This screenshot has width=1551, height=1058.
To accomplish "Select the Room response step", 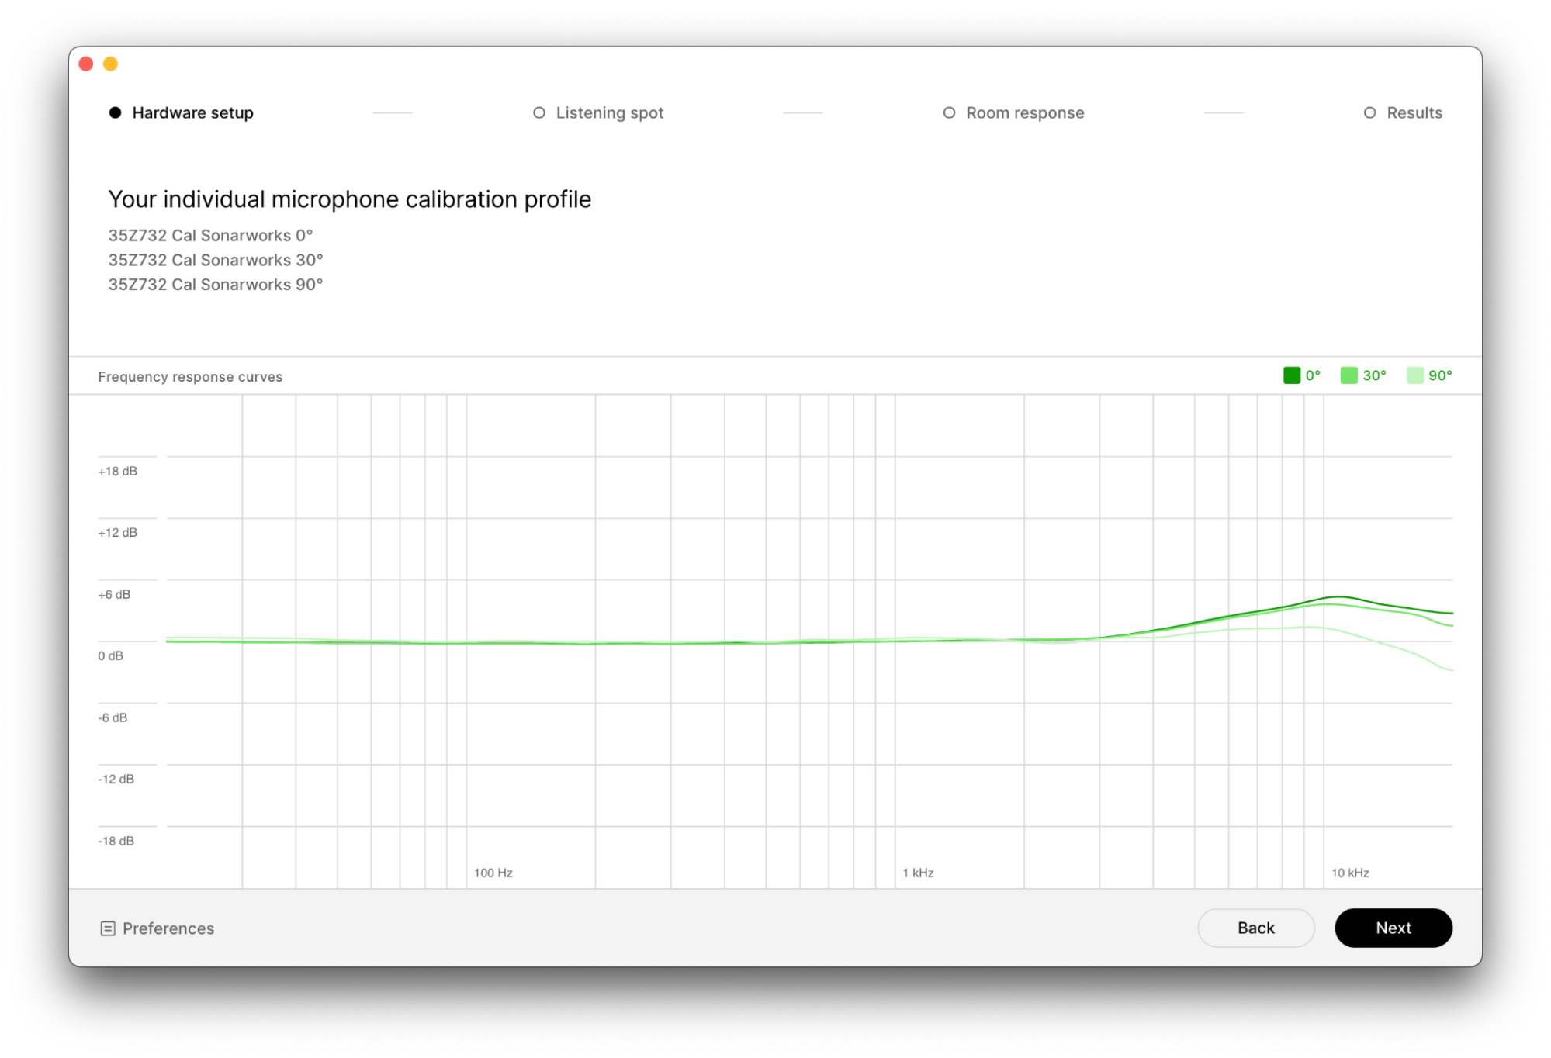I will click(x=1013, y=112).
